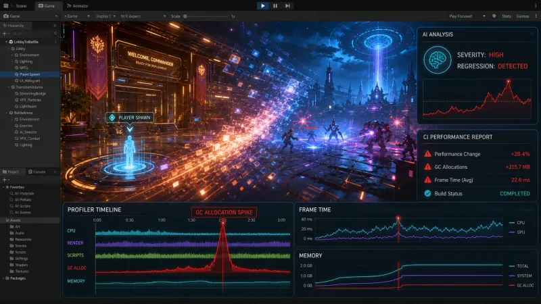Expand Environment under Lobby
Screen dimensions: 541x304
(x=12, y=55)
